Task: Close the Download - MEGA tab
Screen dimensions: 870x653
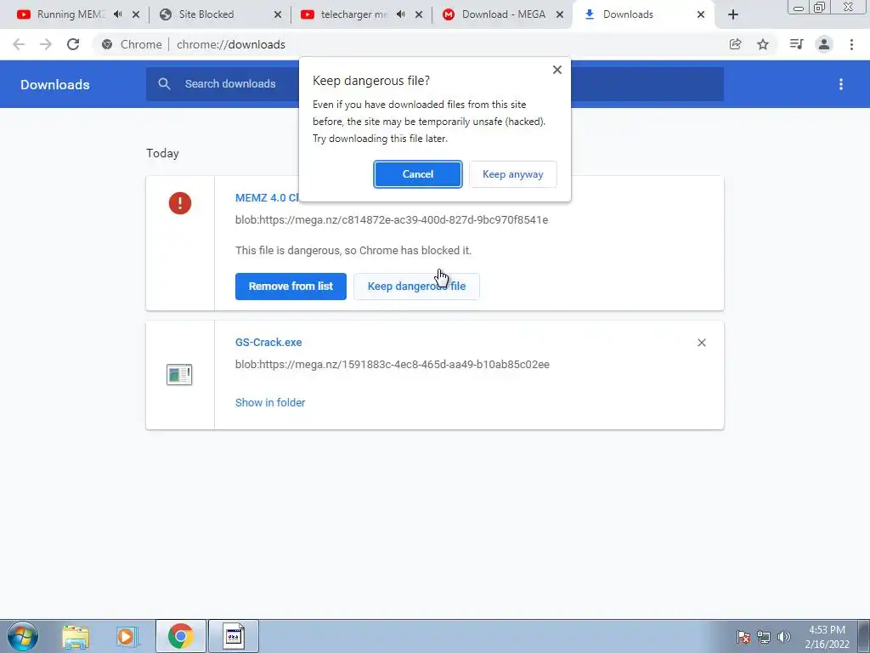Action: click(x=560, y=14)
